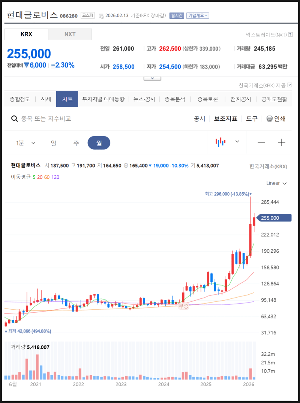Image resolution: width=300 pixels, height=403 pixels.
Task: Click the 32.2m volume axis label
Action: 268,354
